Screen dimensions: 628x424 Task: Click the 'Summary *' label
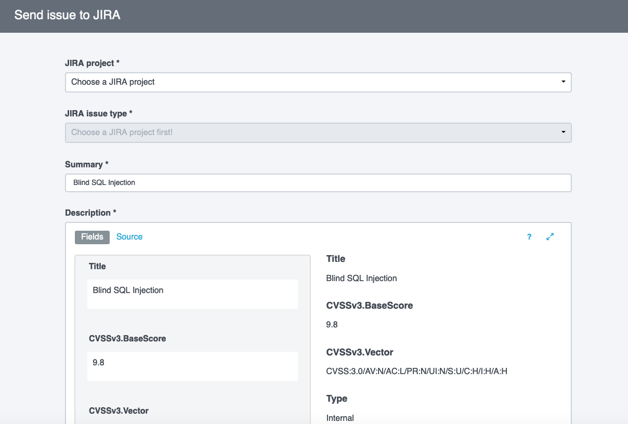[x=87, y=164]
